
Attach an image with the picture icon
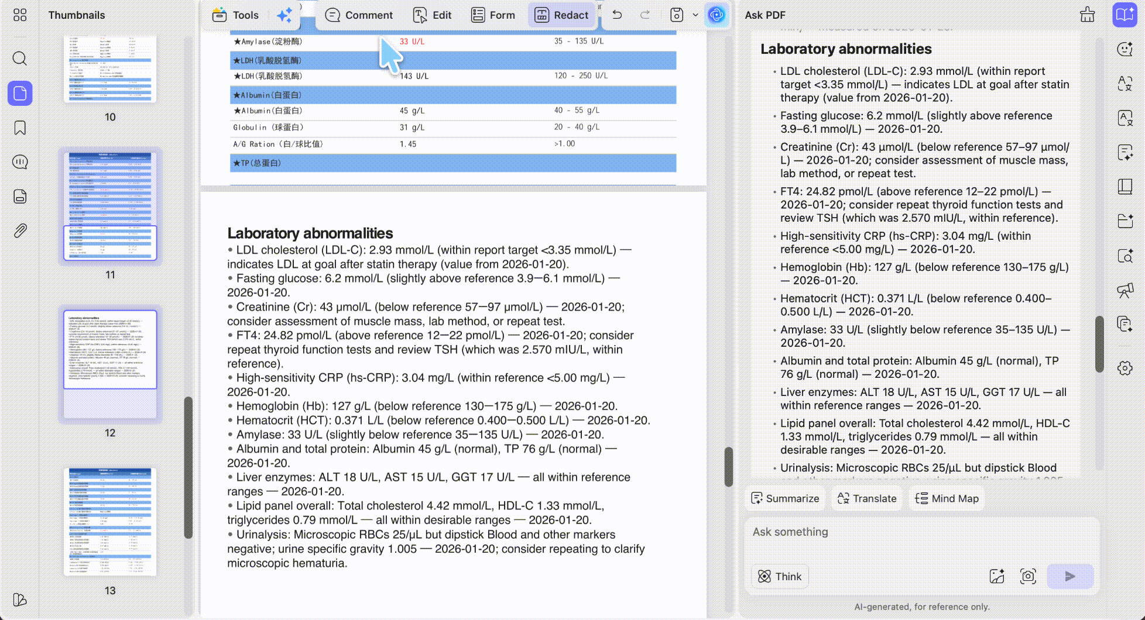[x=997, y=576]
